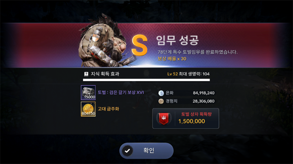Click the red shield emblem icon
The height and width of the screenshot is (164, 293).
164,119
